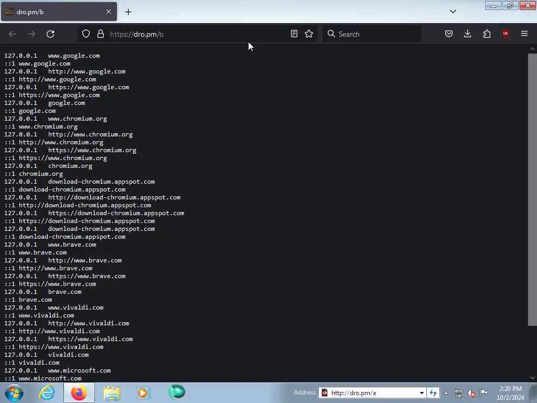Open the Pocket save icon
Viewport: 537px width, 403px height.
tap(449, 34)
